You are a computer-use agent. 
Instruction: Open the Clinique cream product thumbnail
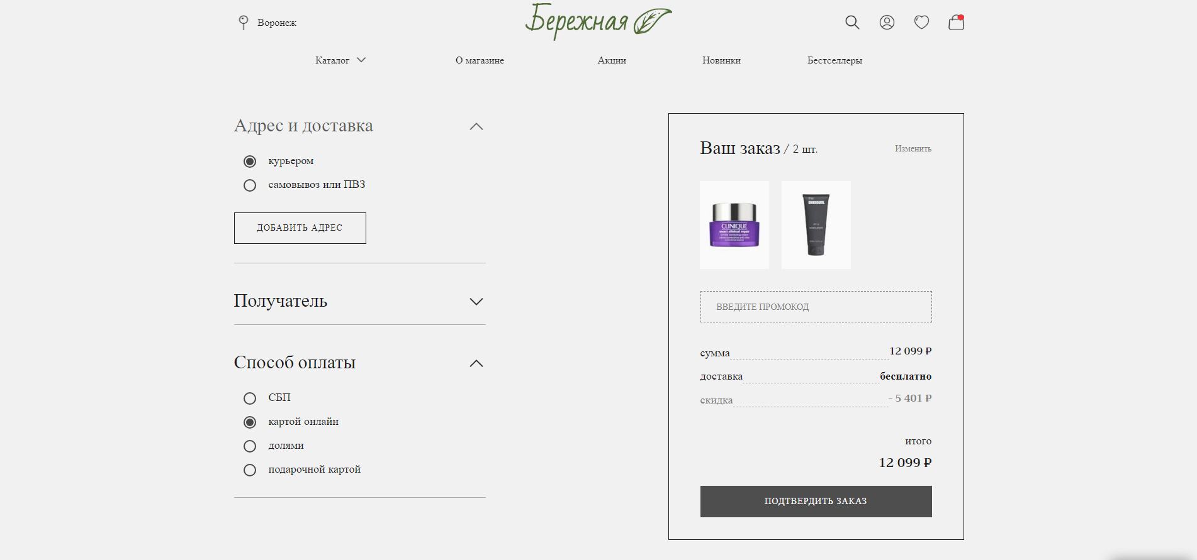point(734,225)
